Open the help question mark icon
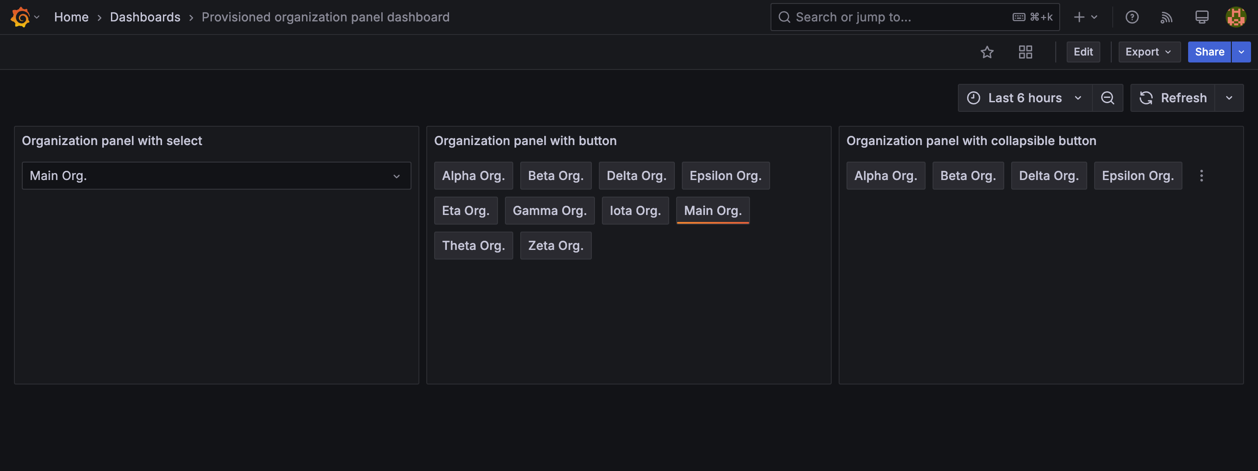The image size is (1258, 471). tap(1132, 17)
